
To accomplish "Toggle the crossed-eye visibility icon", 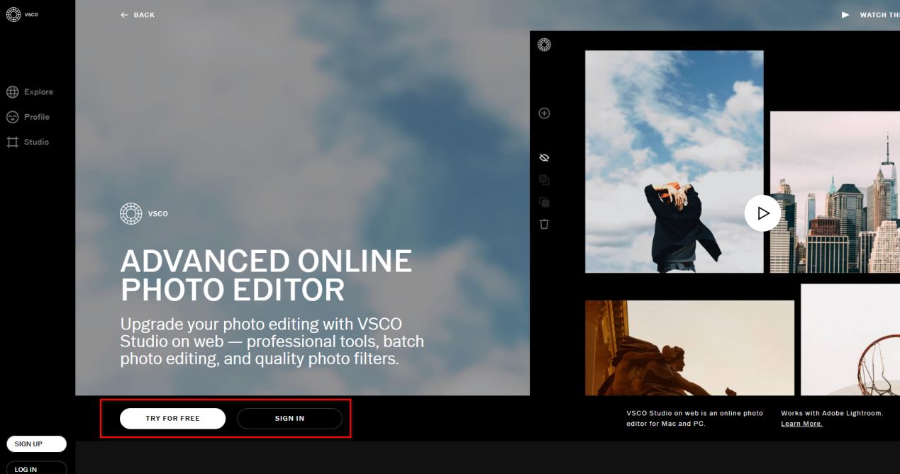I will (x=544, y=157).
